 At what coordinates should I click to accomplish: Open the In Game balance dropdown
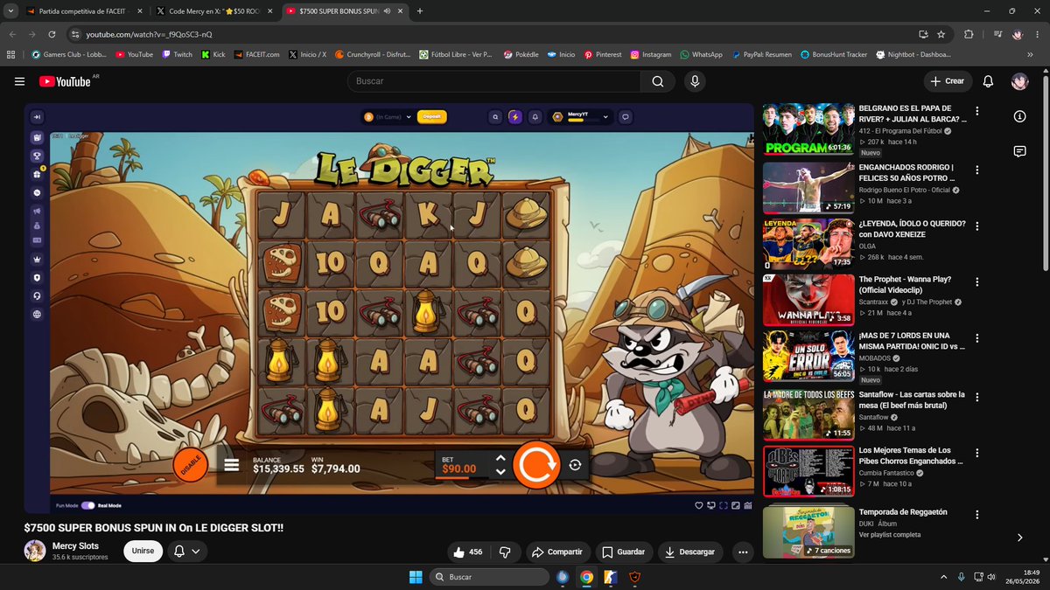387,116
